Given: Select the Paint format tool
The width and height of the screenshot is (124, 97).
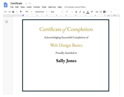Looking at the screenshot, I should [x=21, y=12].
